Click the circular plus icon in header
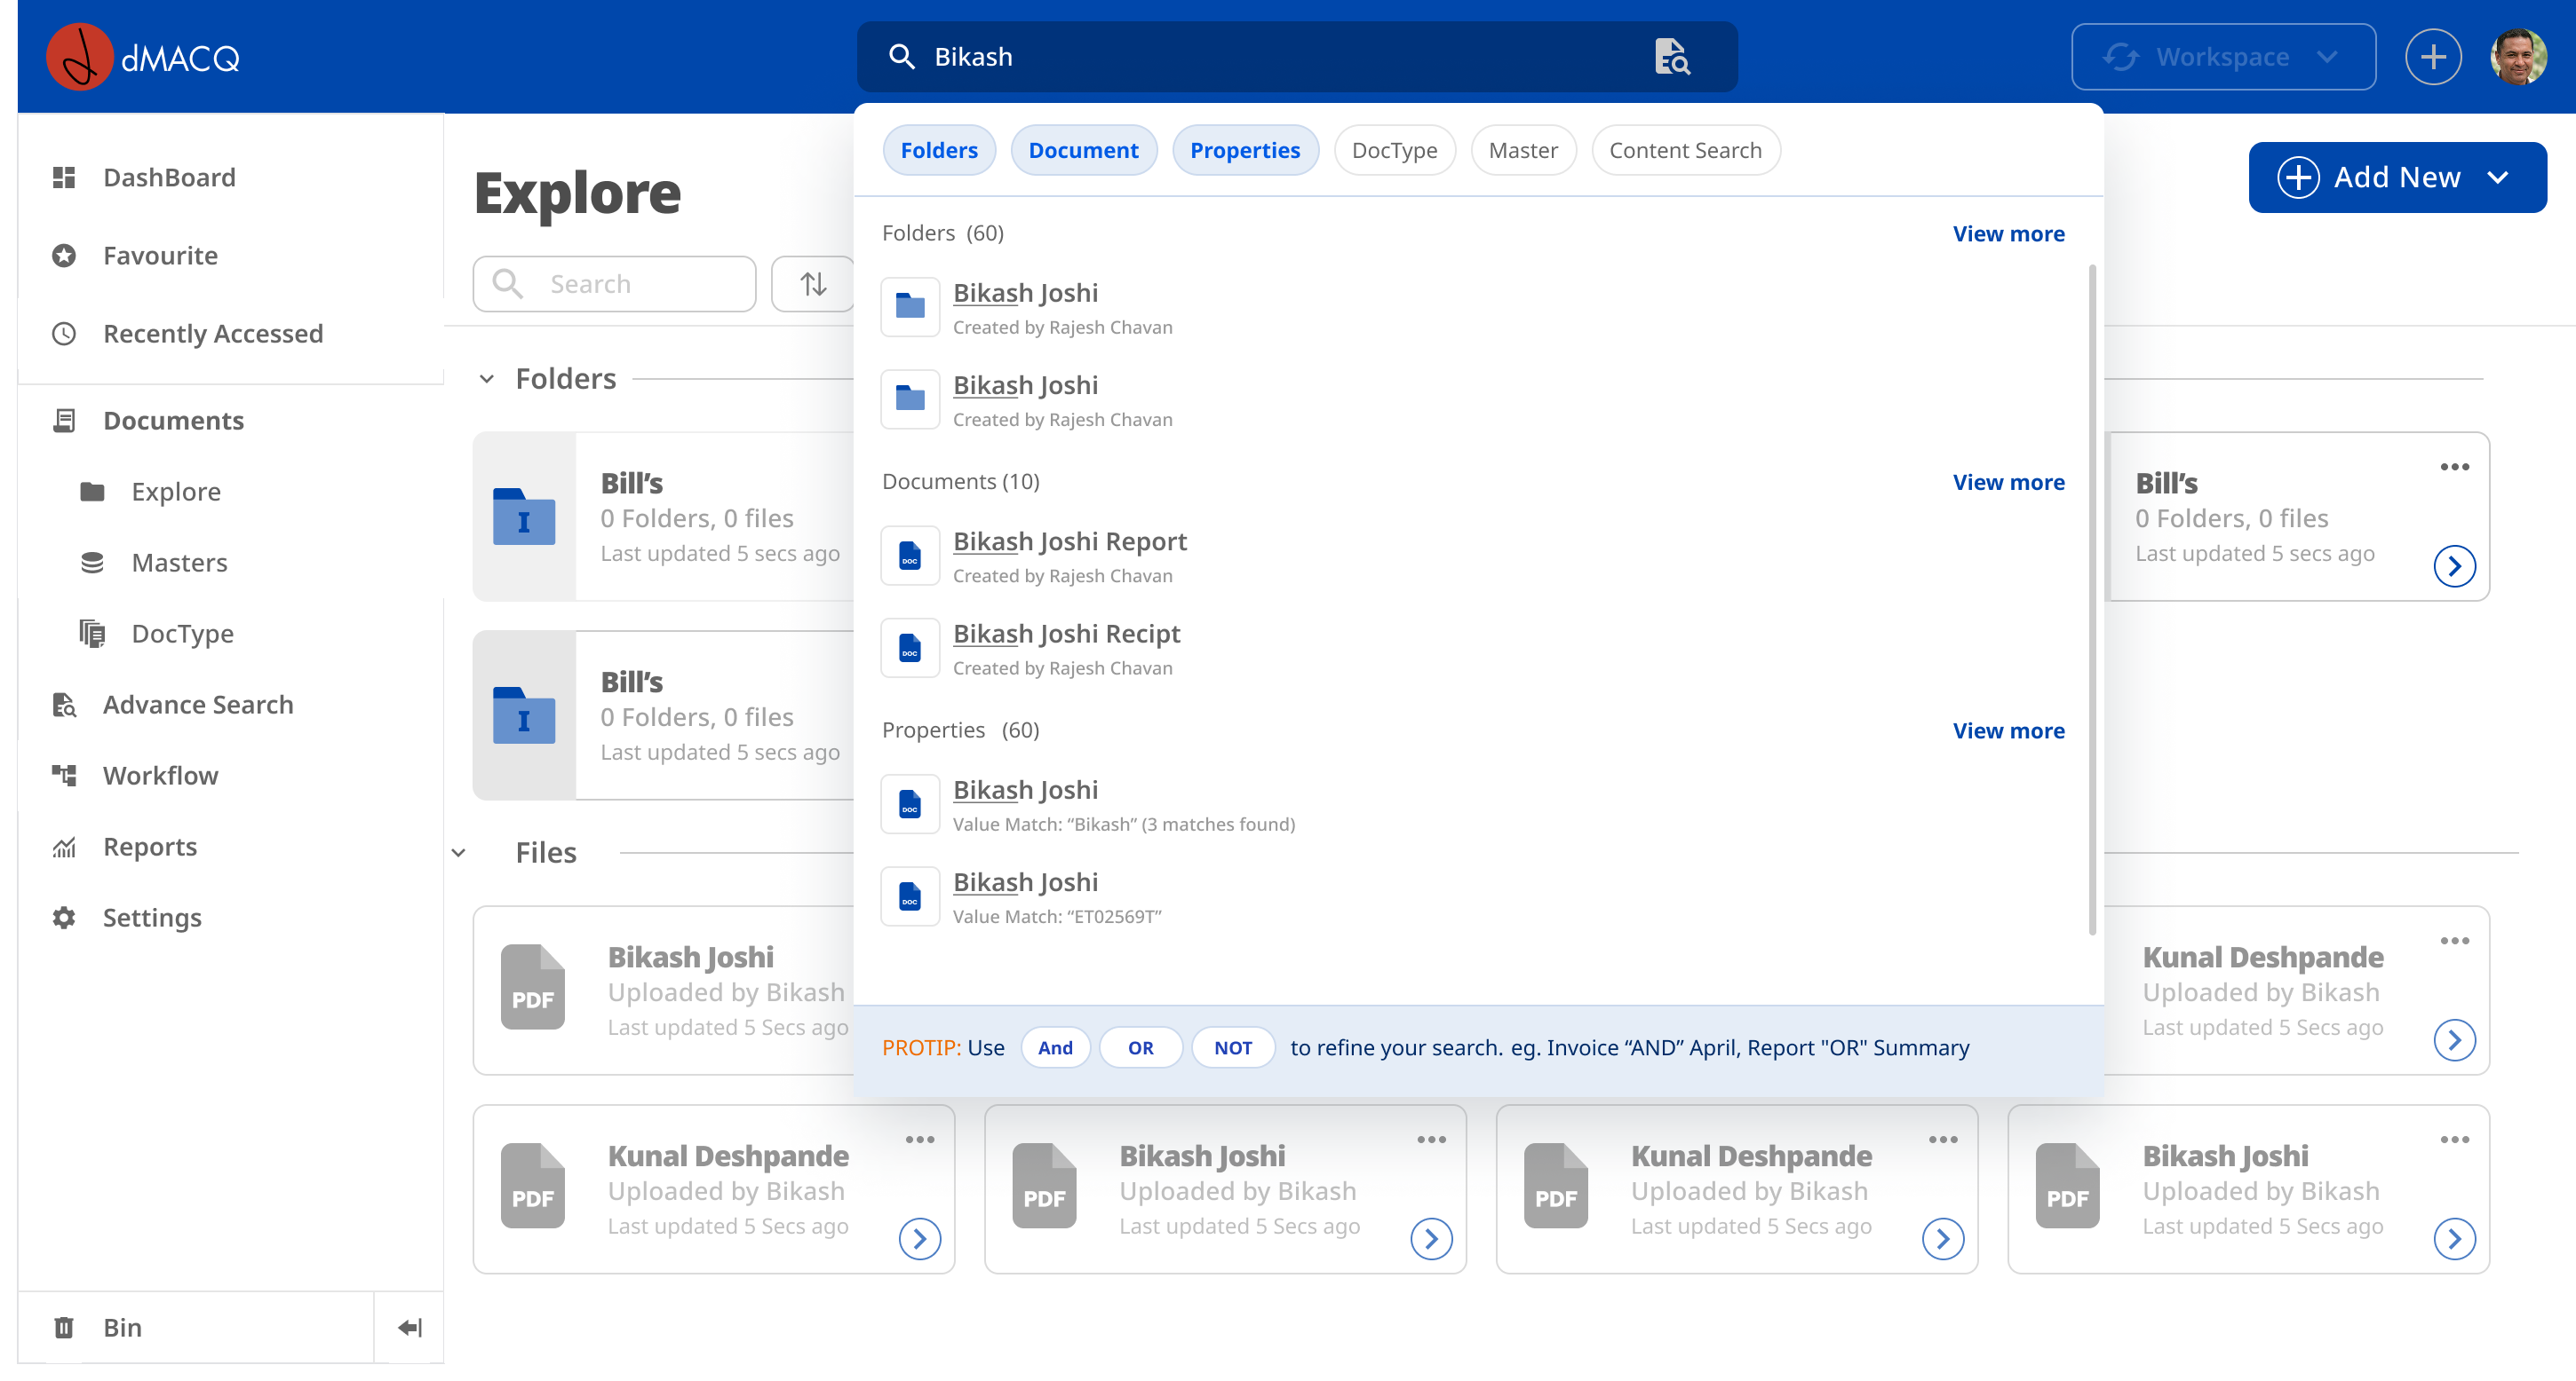 click(2432, 57)
